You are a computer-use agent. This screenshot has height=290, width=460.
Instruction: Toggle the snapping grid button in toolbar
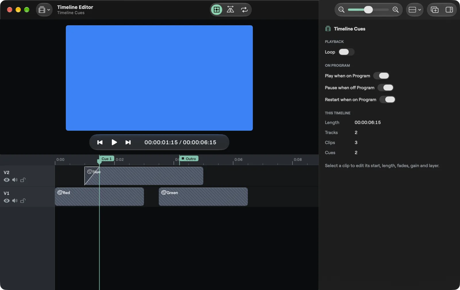216,10
